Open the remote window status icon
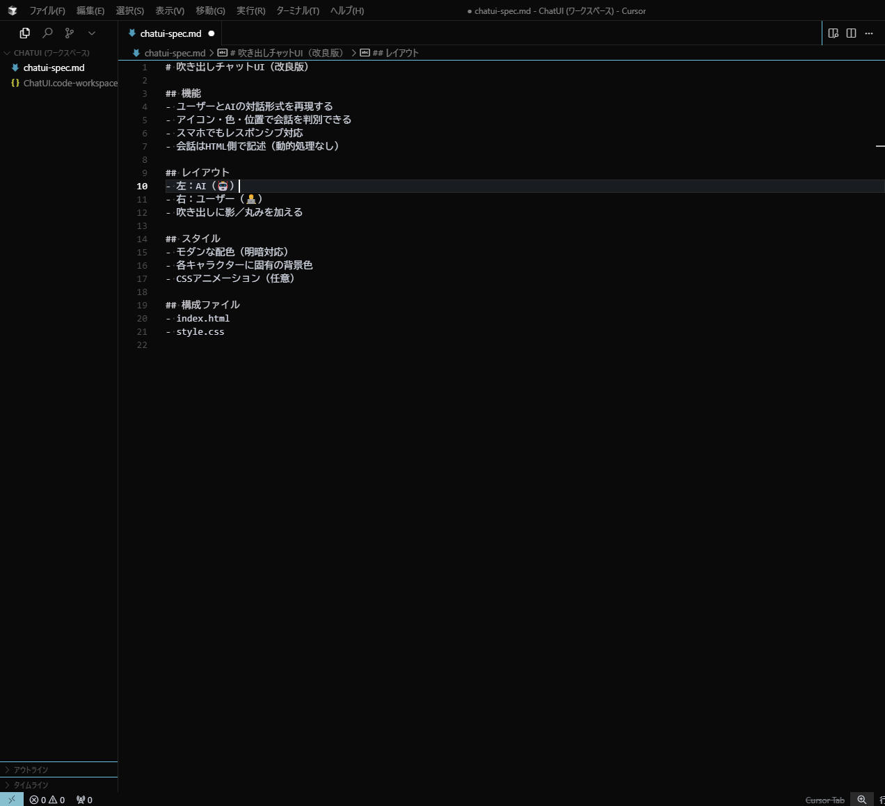The image size is (885, 806). 12,800
